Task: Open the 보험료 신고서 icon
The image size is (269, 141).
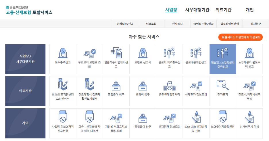Action: 143,53
